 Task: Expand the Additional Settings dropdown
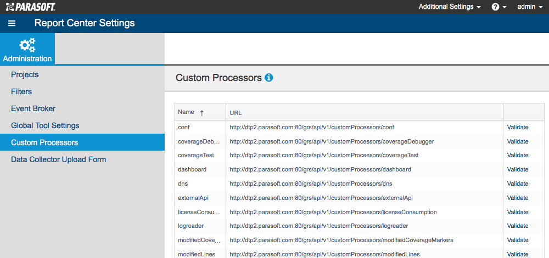click(x=450, y=7)
